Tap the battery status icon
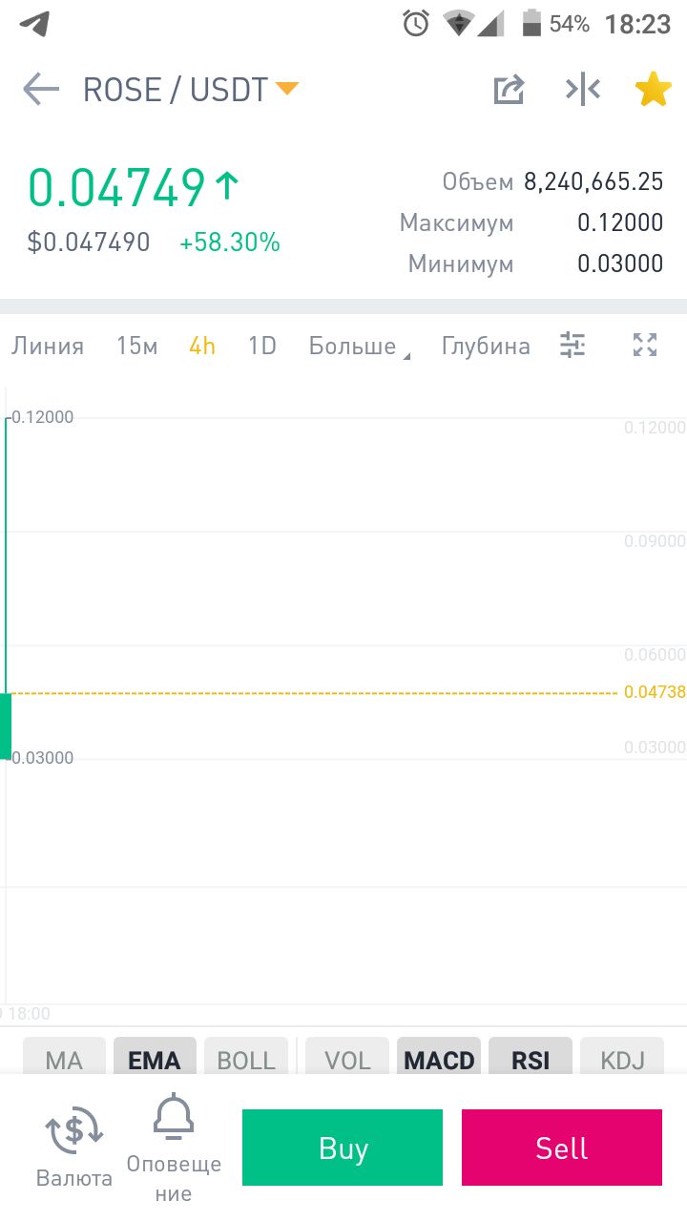Viewport: 687px width, 1222px height. click(531, 23)
